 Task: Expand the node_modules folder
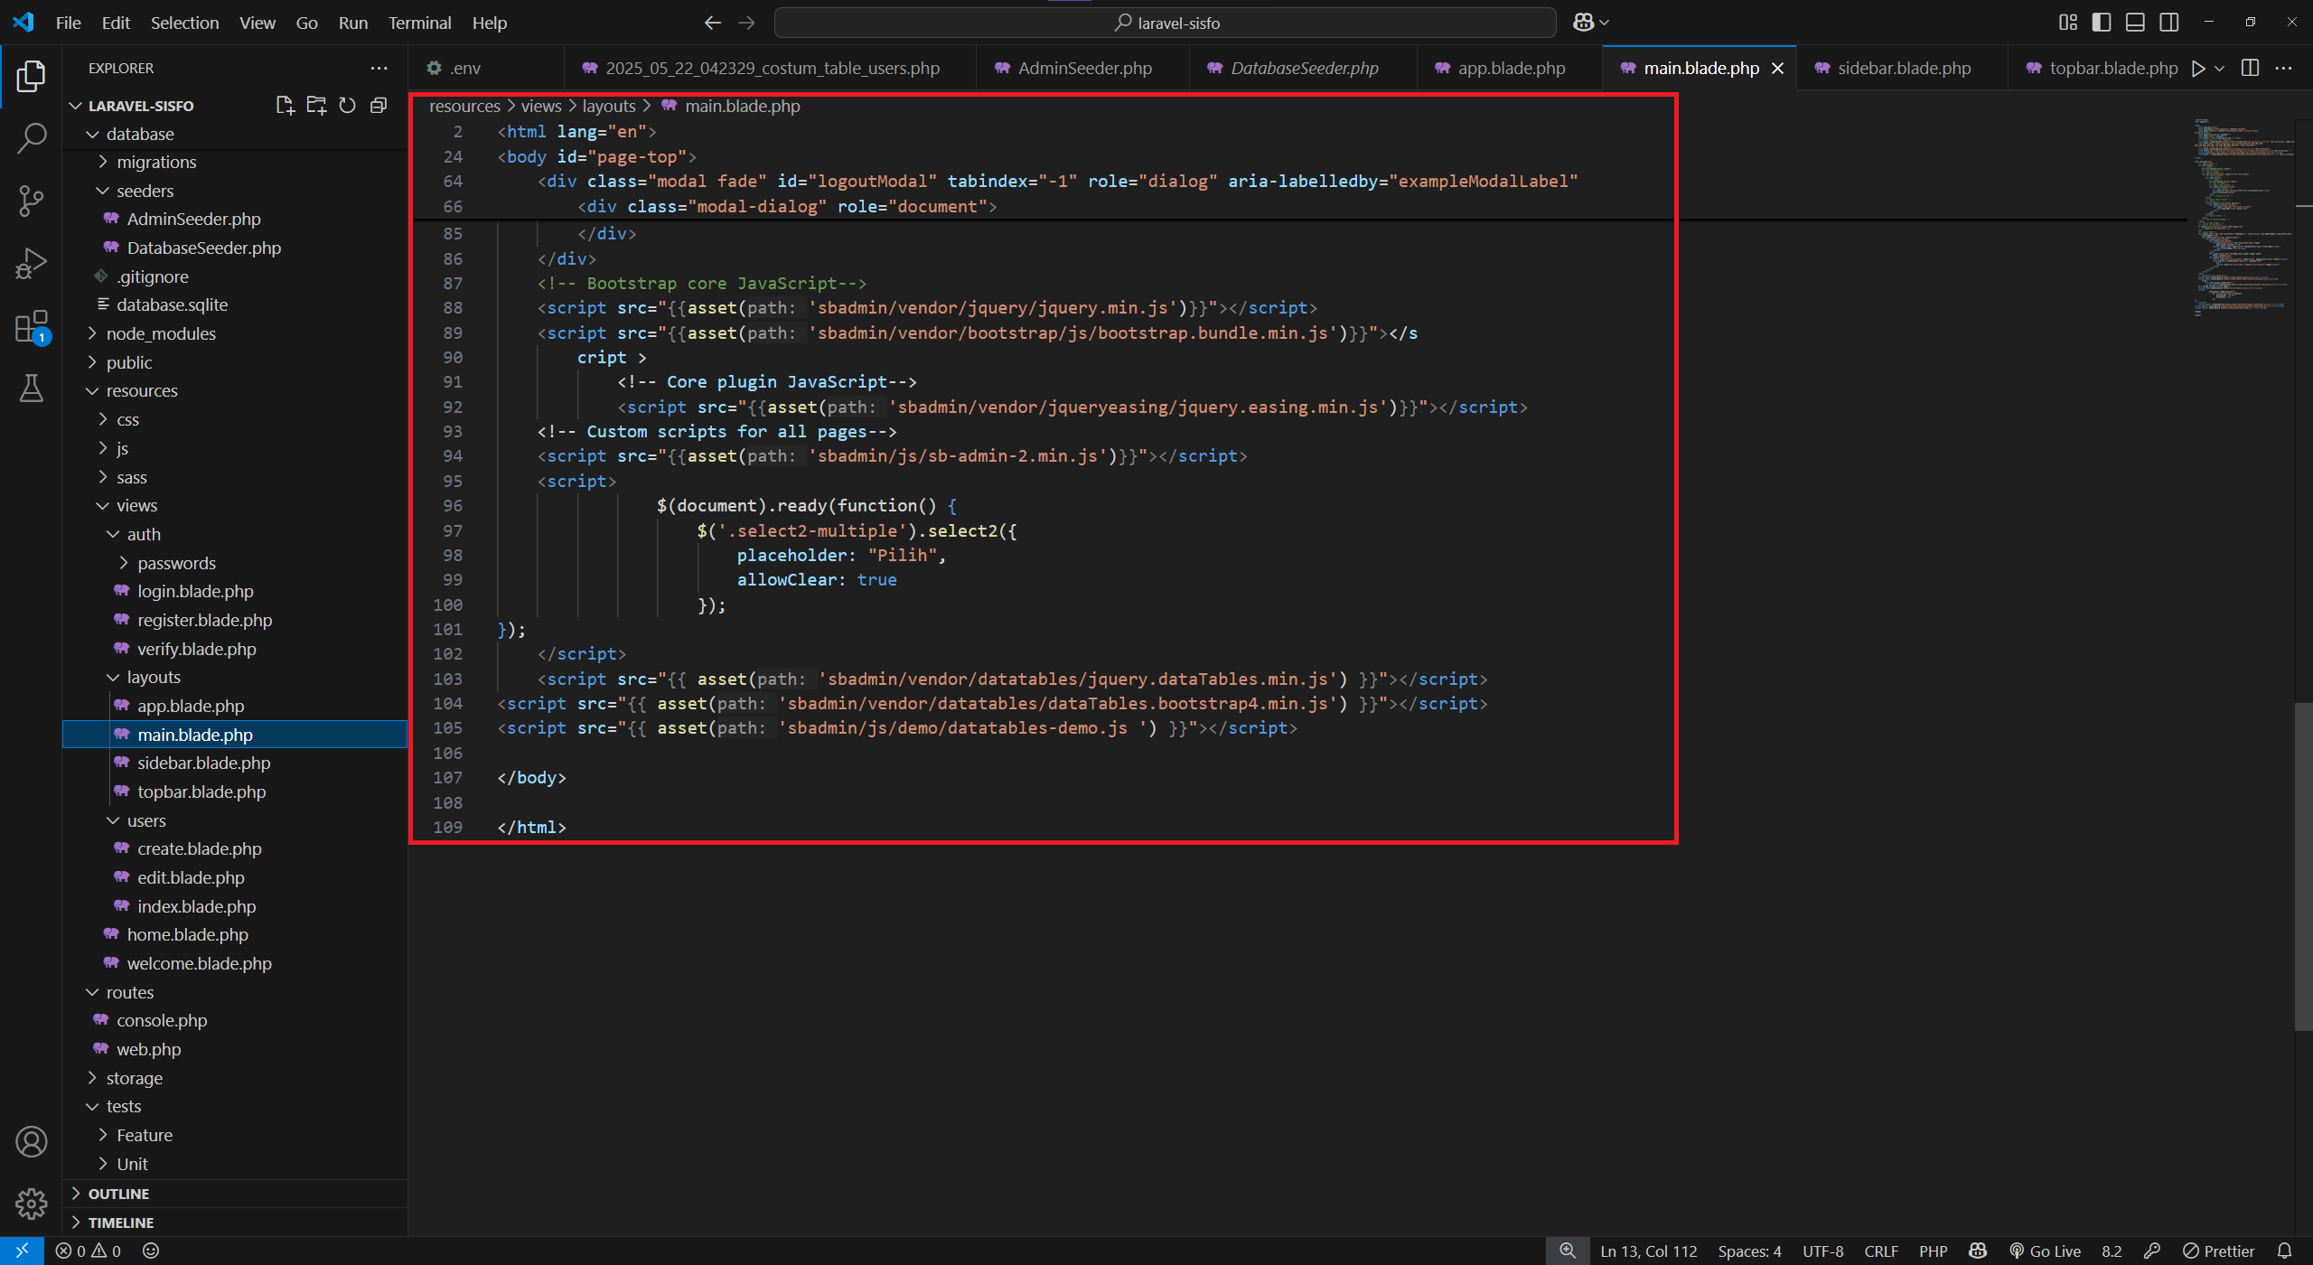click(x=160, y=333)
